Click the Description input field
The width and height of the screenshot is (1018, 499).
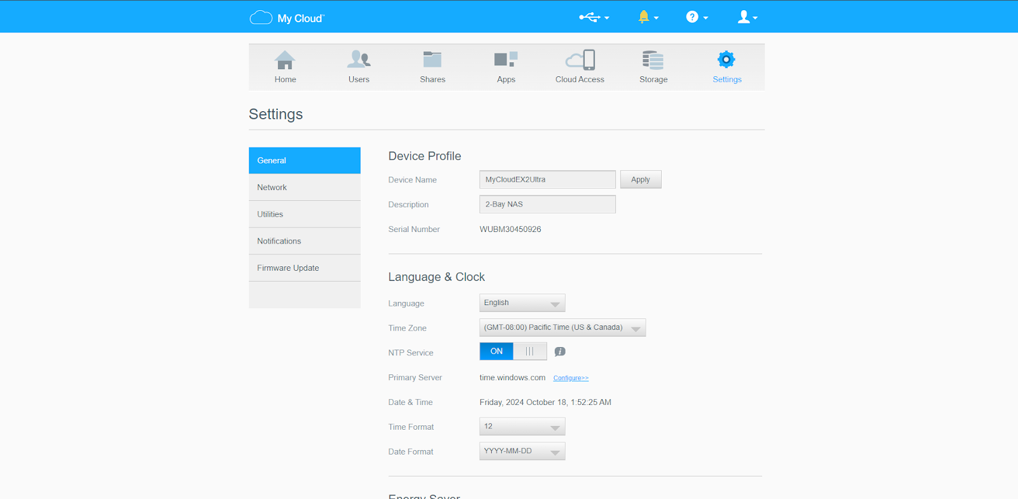547,205
